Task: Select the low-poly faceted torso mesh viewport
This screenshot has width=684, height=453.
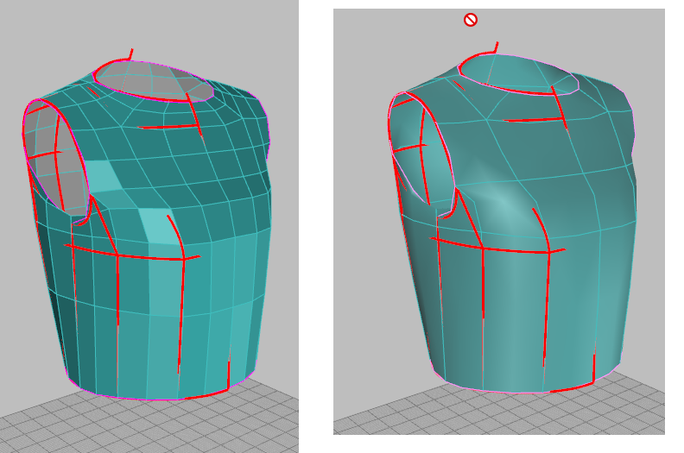Action: [149, 226]
